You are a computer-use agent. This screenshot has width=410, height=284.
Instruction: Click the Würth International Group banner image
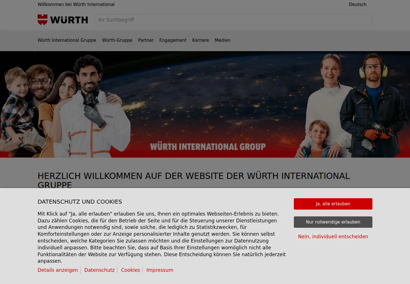click(205, 104)
